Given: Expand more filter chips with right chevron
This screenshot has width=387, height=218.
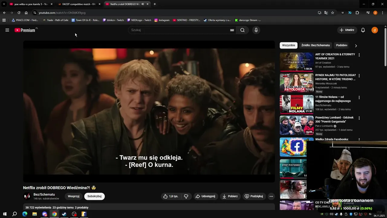Looking at the screenshot, I should (x=356, y=45).
